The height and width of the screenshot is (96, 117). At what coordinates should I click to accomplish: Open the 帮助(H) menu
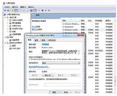pyautogui.click(x=31, y=7)
